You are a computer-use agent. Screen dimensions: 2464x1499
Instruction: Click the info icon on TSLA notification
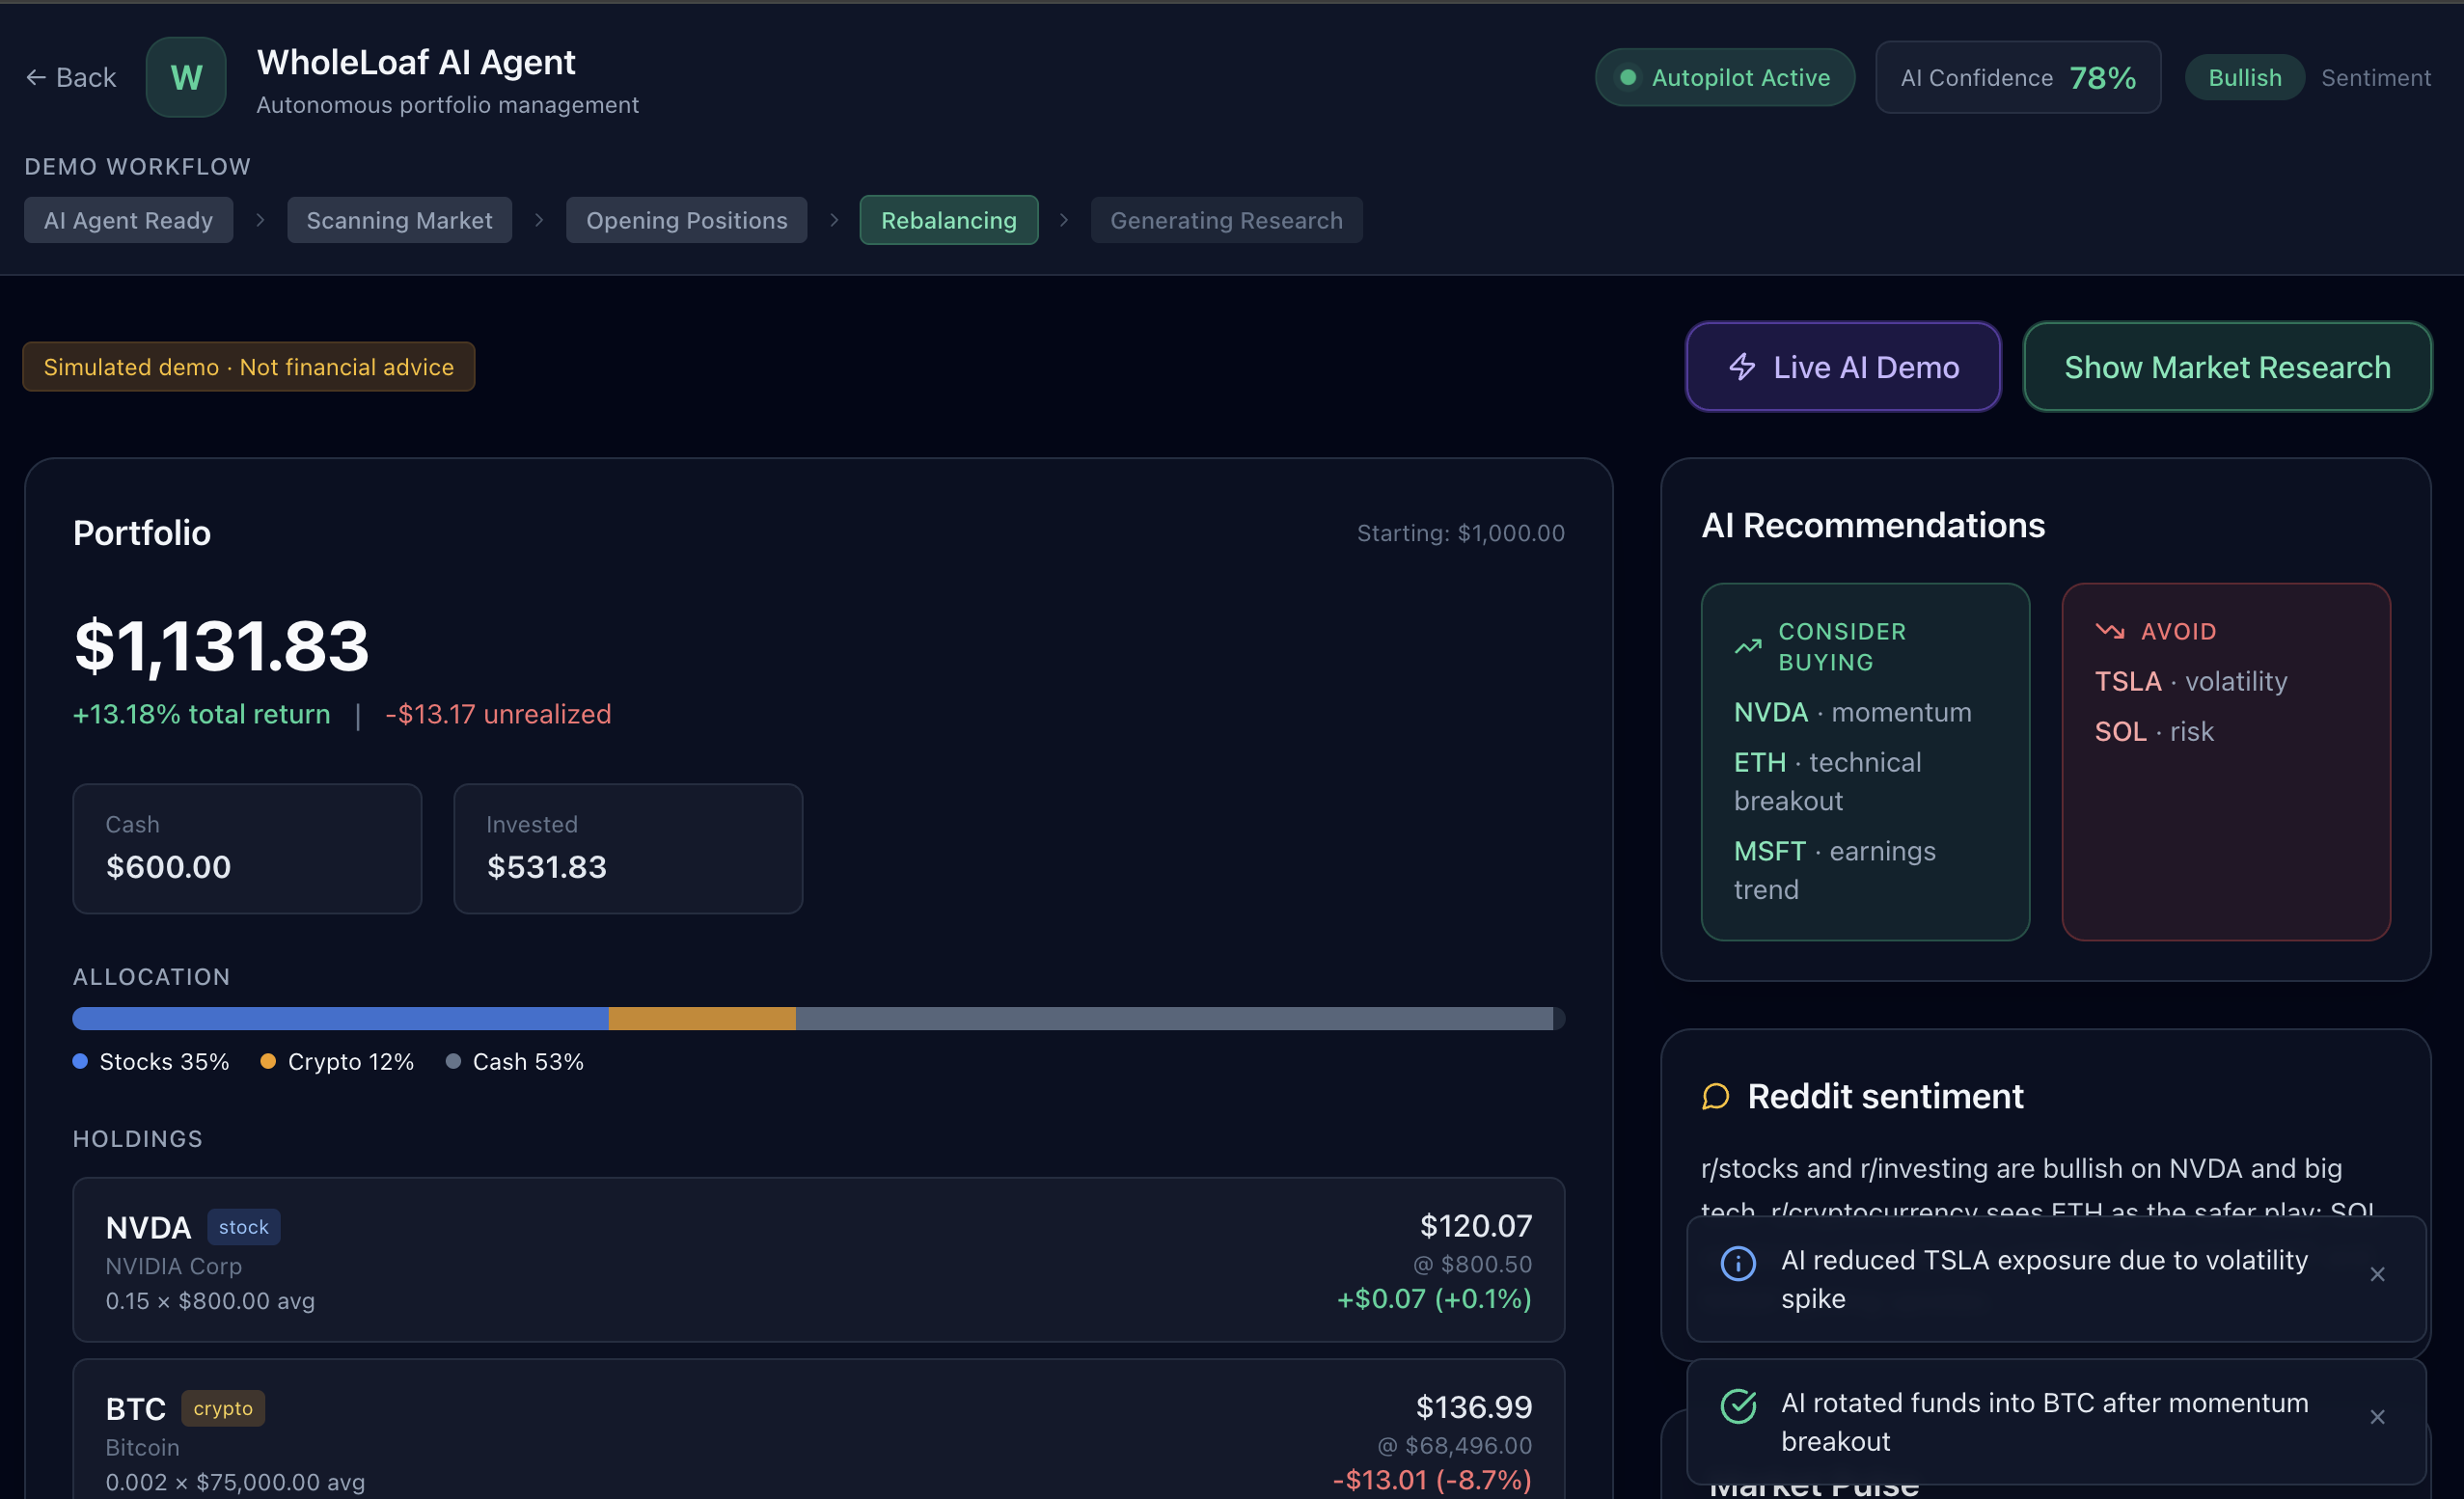(x=1738, y=1263)
